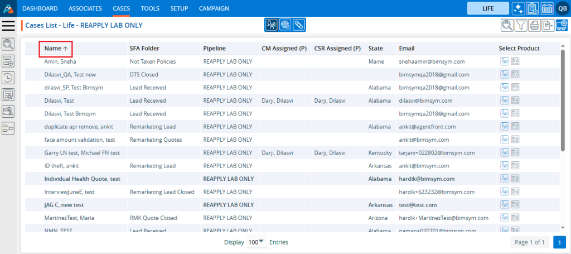Open the hamburger menu in the sidebar

[x=9, y=25]
